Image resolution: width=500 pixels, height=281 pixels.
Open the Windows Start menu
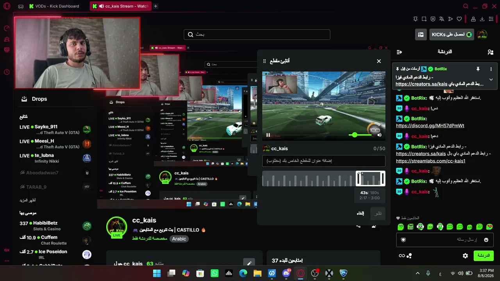coord(157,273)
